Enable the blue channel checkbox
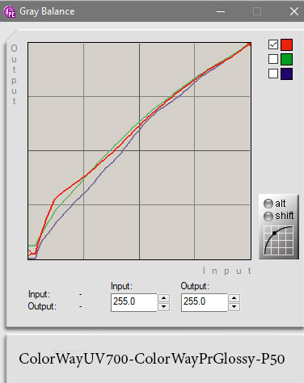The width and height of the screenshot is (304, 383). 273,74
